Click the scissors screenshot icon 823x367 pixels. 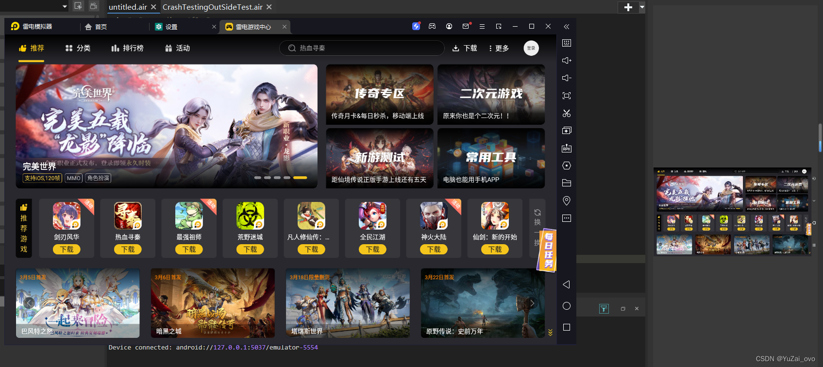(x=566, y=113)
